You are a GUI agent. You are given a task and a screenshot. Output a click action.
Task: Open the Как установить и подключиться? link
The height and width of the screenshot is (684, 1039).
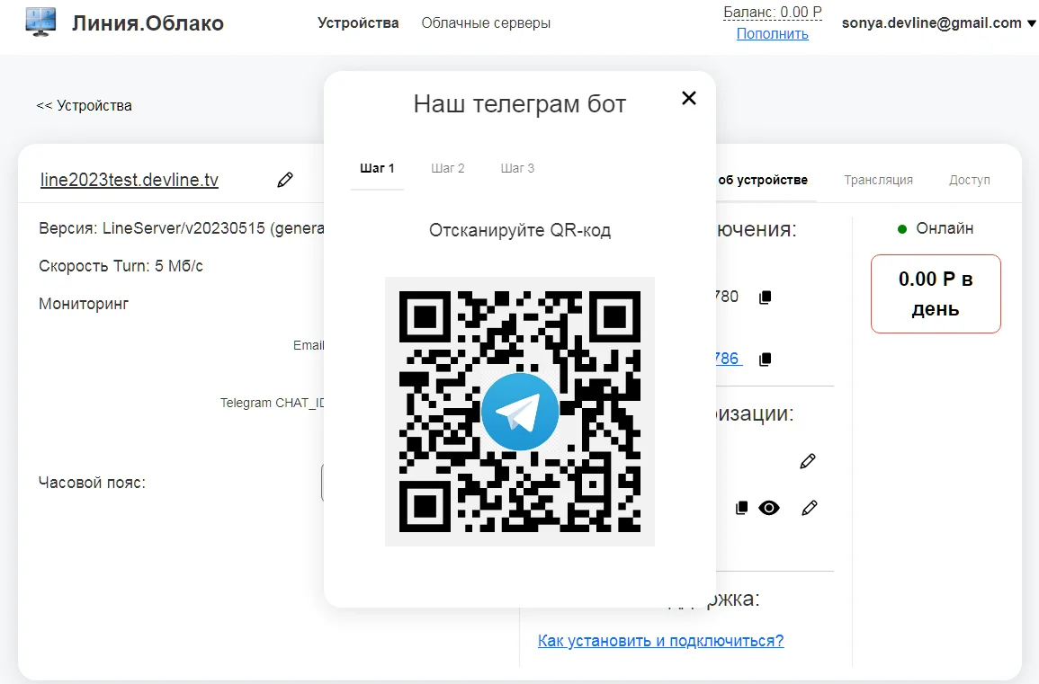[x=660, y=641]
